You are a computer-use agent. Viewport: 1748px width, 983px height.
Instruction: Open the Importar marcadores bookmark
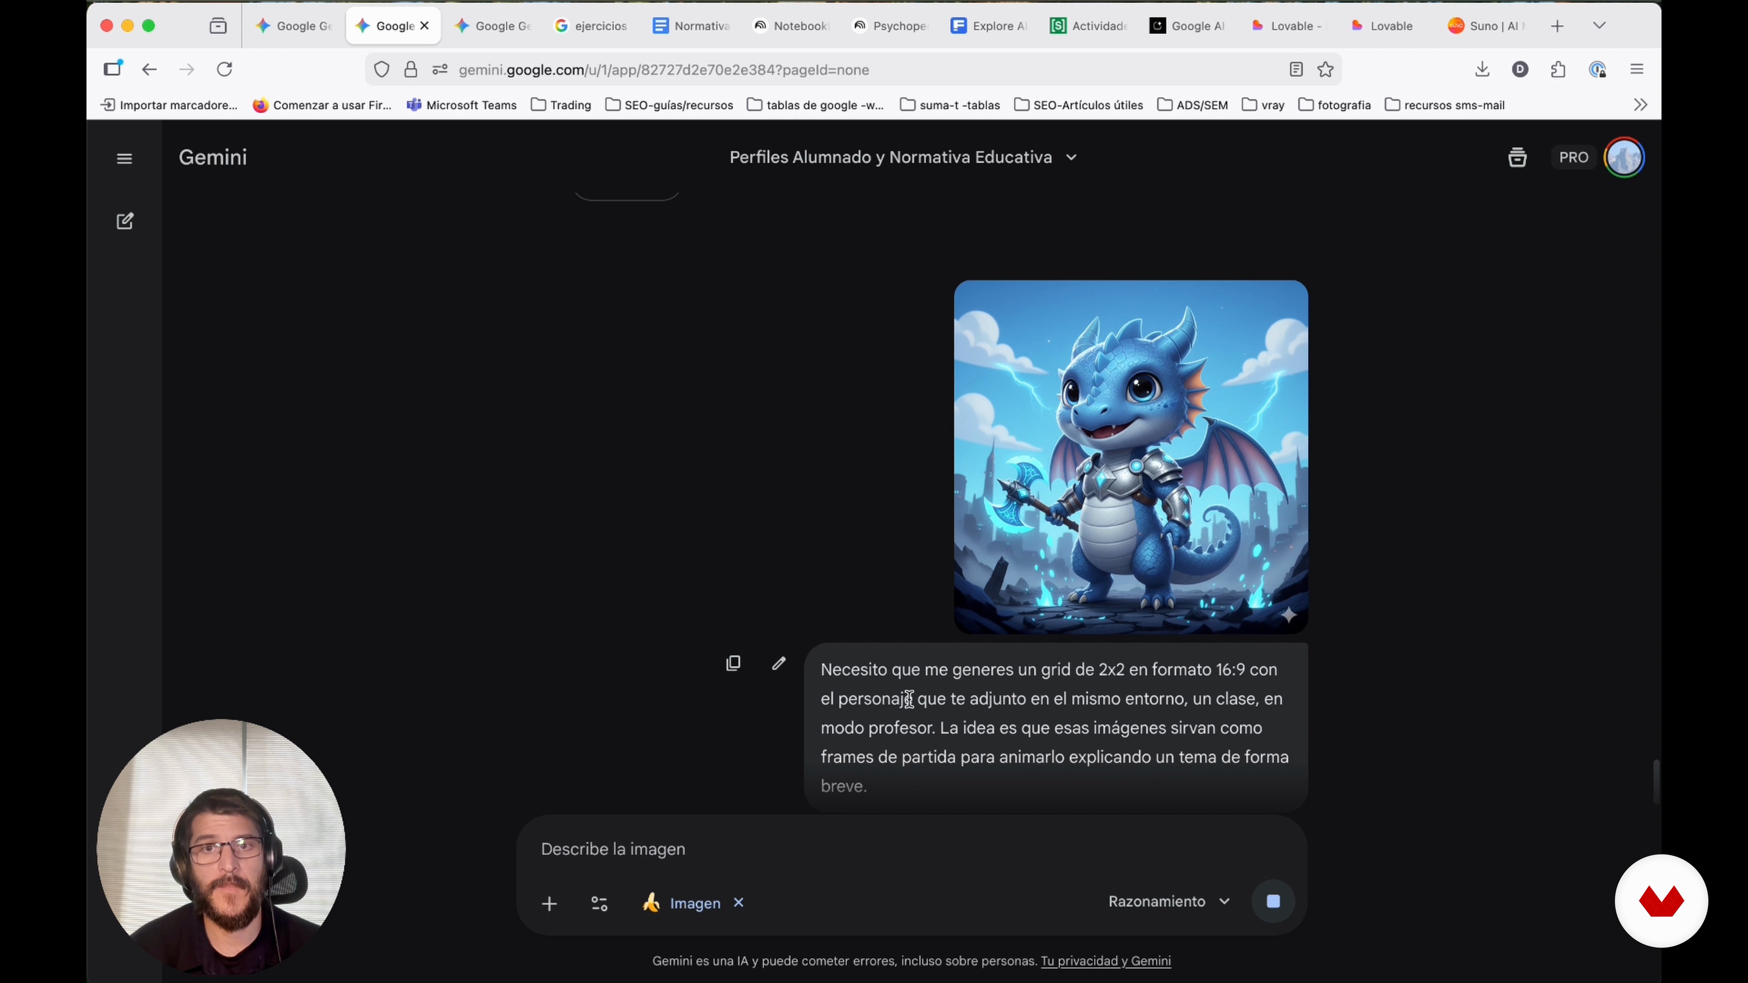[x=169, y=105]
